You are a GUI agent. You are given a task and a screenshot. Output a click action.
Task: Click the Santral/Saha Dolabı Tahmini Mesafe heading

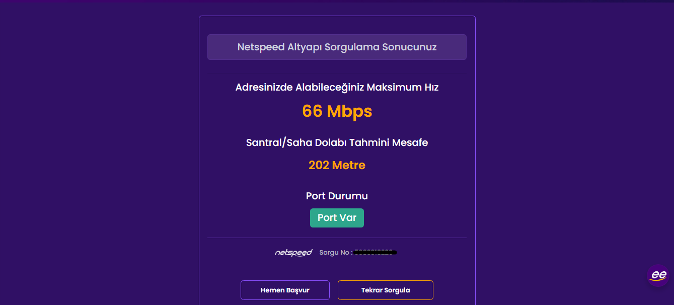coord(337,142)
